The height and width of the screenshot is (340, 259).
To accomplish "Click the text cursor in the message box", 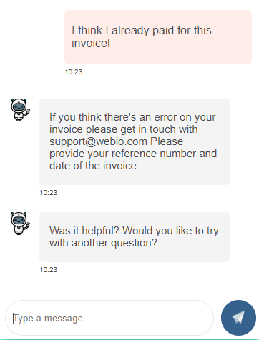I will pyautogui.click(x=14, y=318).
